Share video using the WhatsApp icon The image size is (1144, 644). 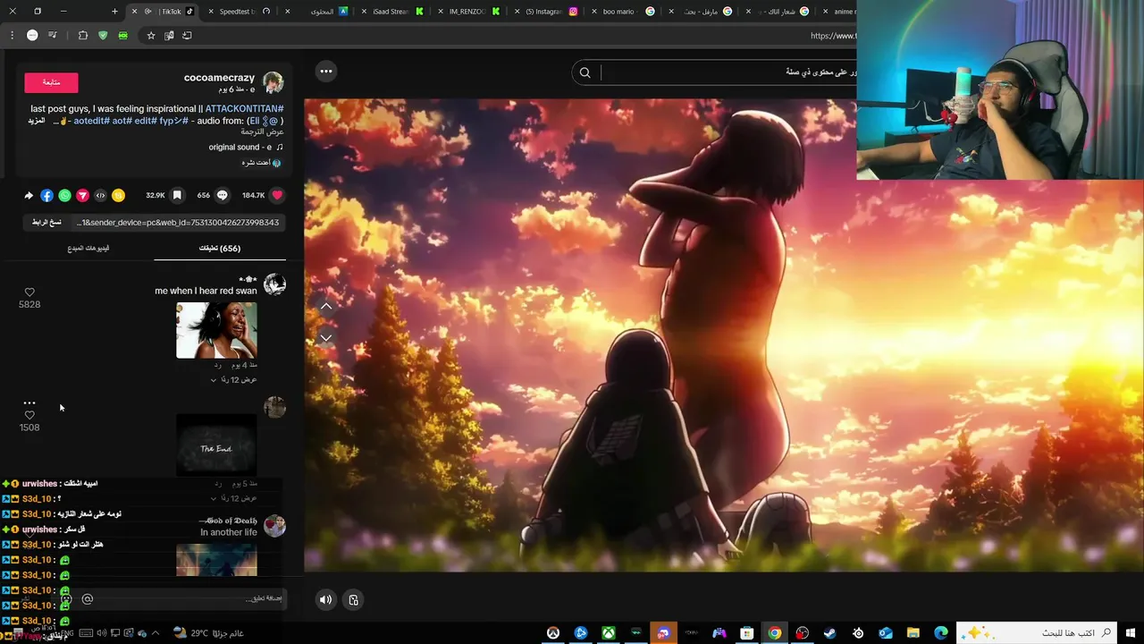(x=64, y=195)
